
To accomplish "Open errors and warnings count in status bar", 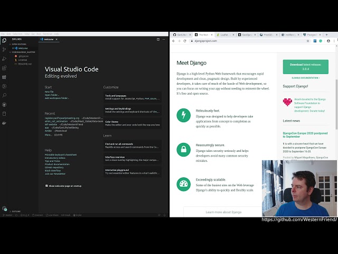I will coord(25,215).
